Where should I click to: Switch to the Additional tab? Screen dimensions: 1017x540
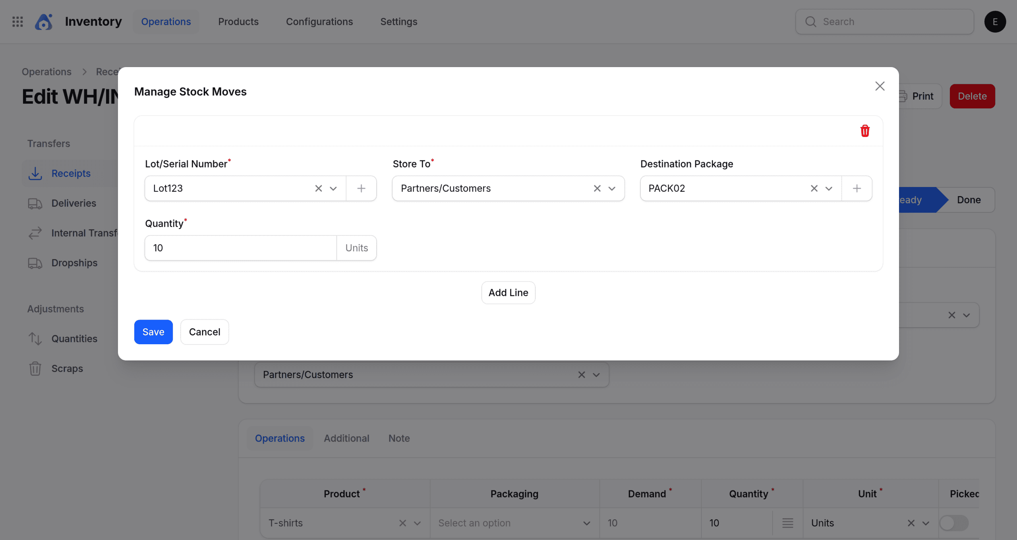click(346, 438)
